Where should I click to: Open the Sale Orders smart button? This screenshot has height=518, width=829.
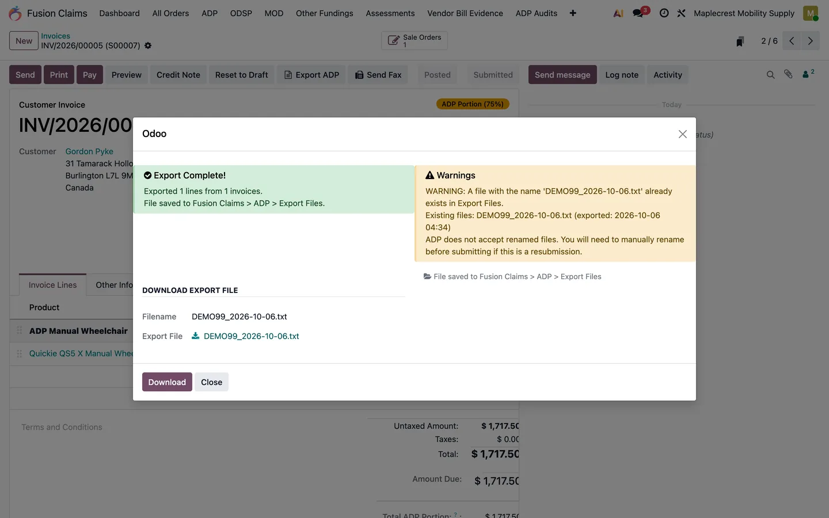tap(414, 41)
